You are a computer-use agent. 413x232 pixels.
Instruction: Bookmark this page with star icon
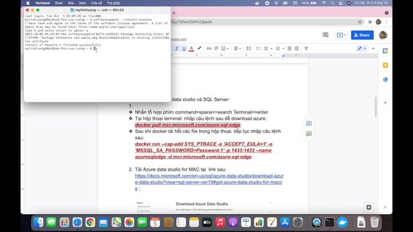coord(360,22)
